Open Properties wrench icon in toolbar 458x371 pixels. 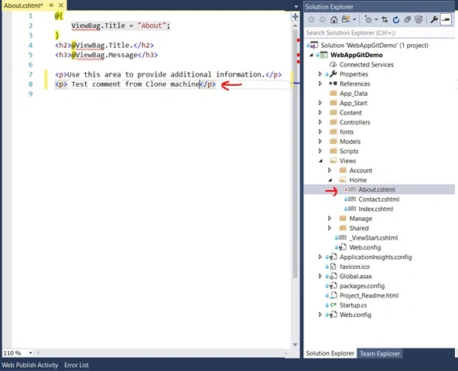434,19
